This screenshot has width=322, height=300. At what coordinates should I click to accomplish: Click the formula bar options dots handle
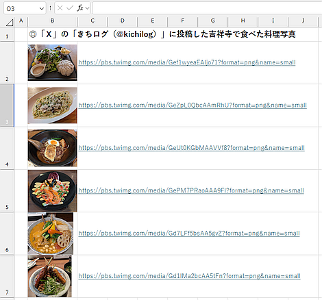(50, 8)
